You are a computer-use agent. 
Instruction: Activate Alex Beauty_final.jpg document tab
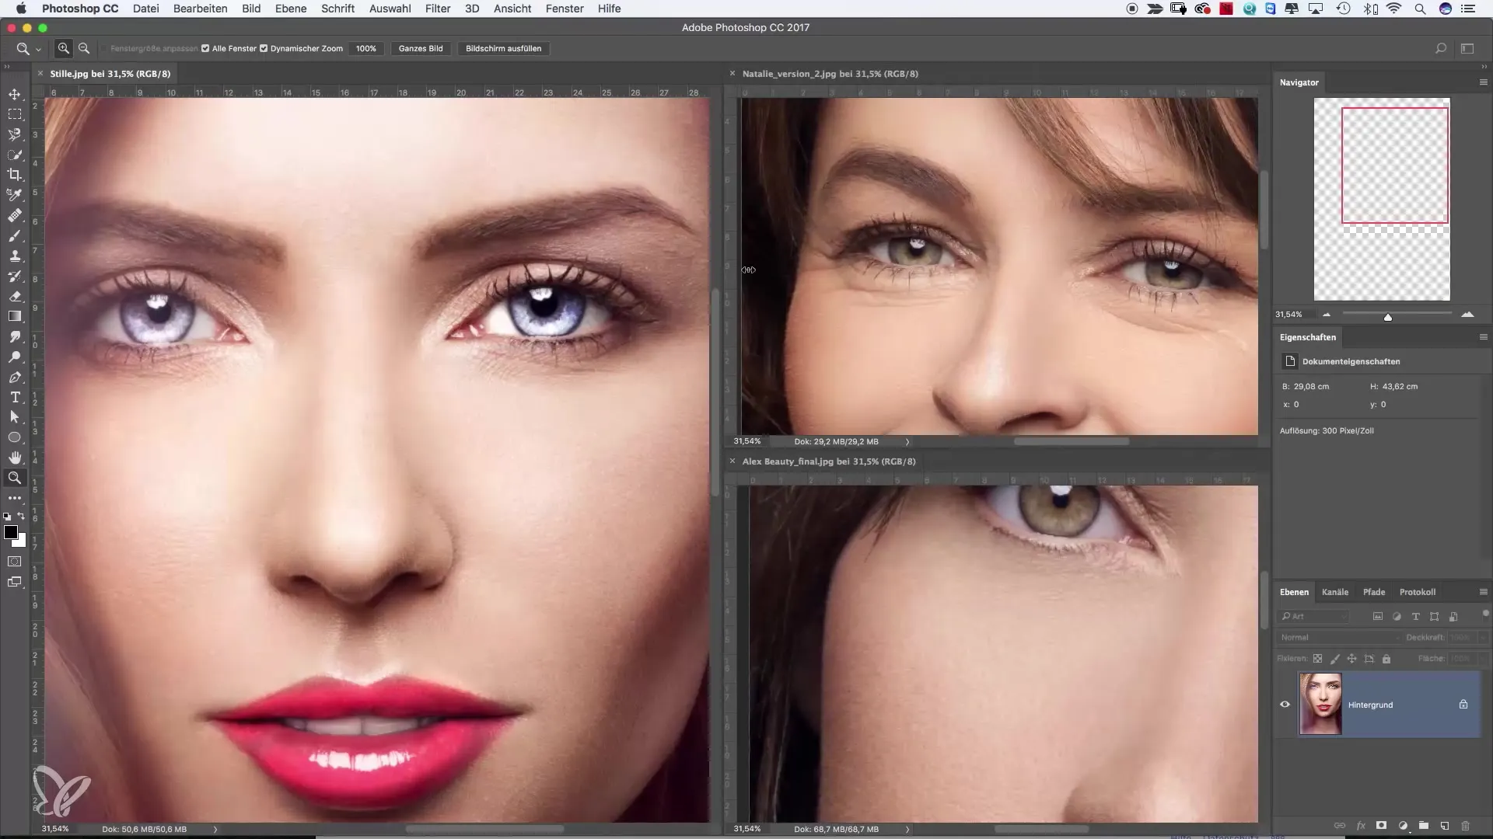(829, 461)
